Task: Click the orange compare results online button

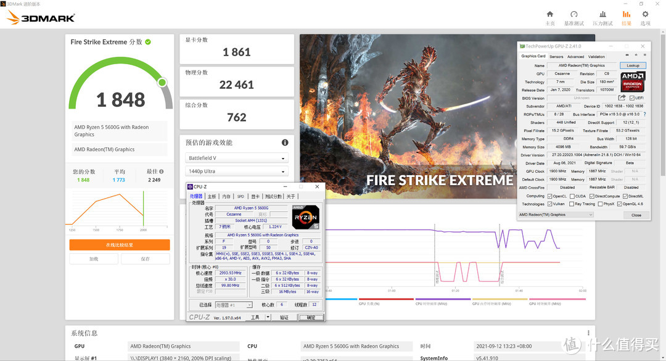Action: 119,245
